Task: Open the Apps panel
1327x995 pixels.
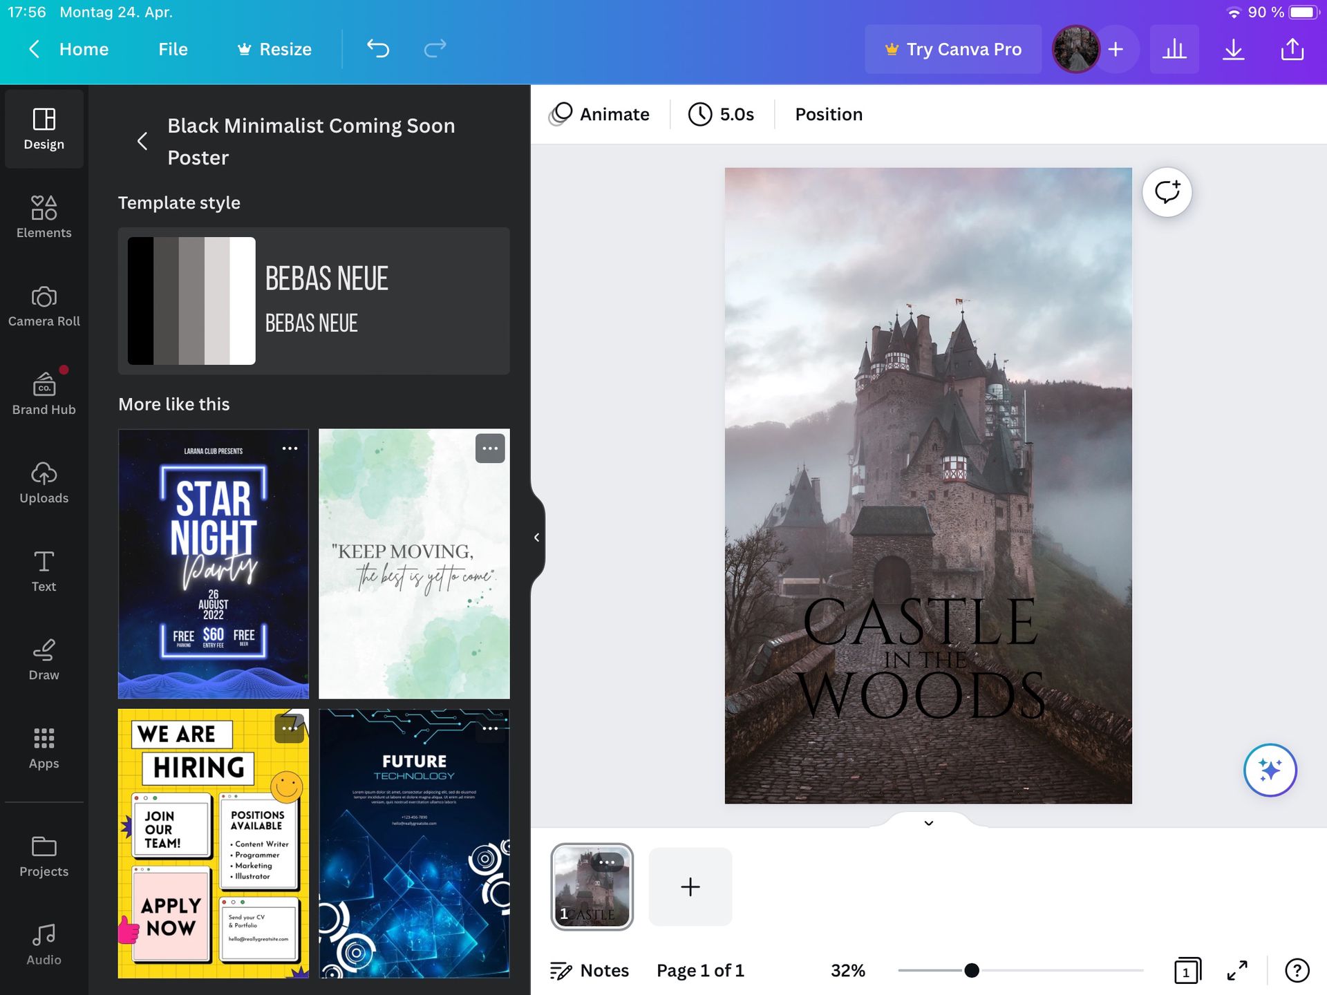Action: point(44,748)
